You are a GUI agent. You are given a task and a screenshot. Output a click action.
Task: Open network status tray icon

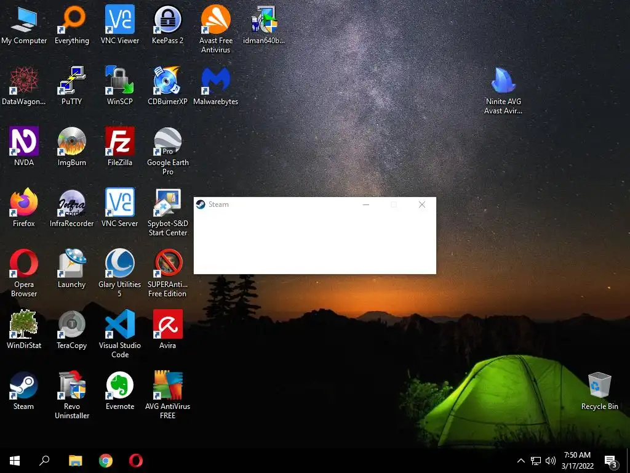536,461
